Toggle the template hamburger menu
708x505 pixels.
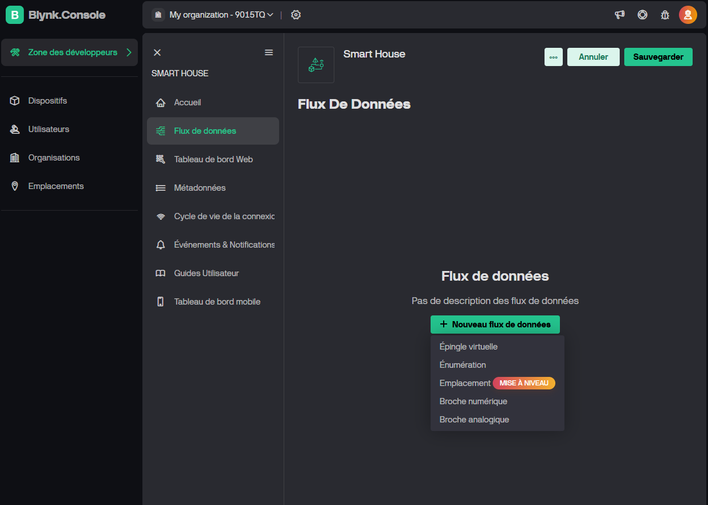pos(269,52)
